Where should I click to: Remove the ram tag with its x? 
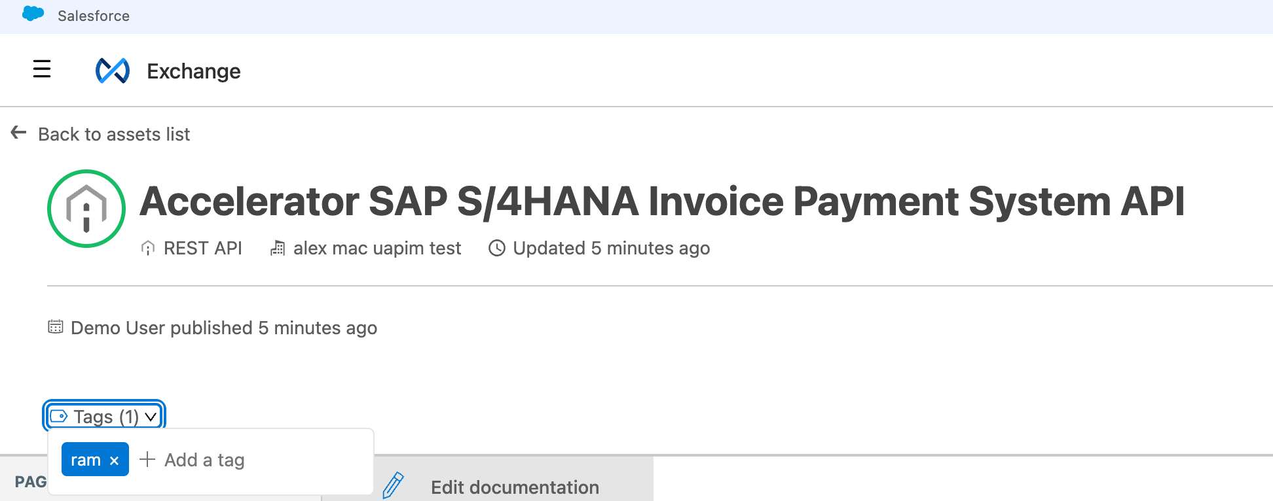tap(115, 460)
